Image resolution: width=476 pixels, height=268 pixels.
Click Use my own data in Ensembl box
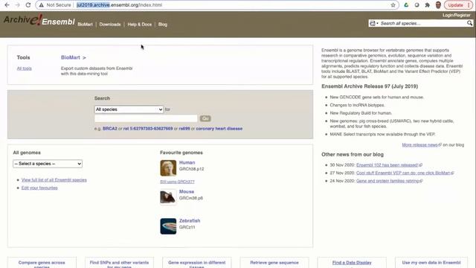pyautogui.click(x=431, y=263)
